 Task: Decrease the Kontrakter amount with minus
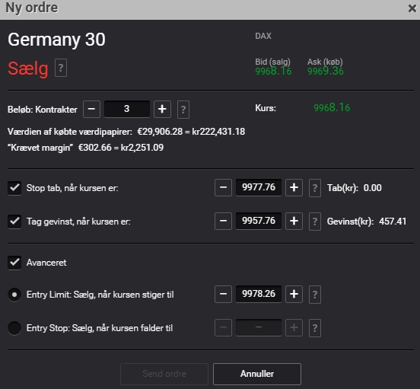point(91,109)
